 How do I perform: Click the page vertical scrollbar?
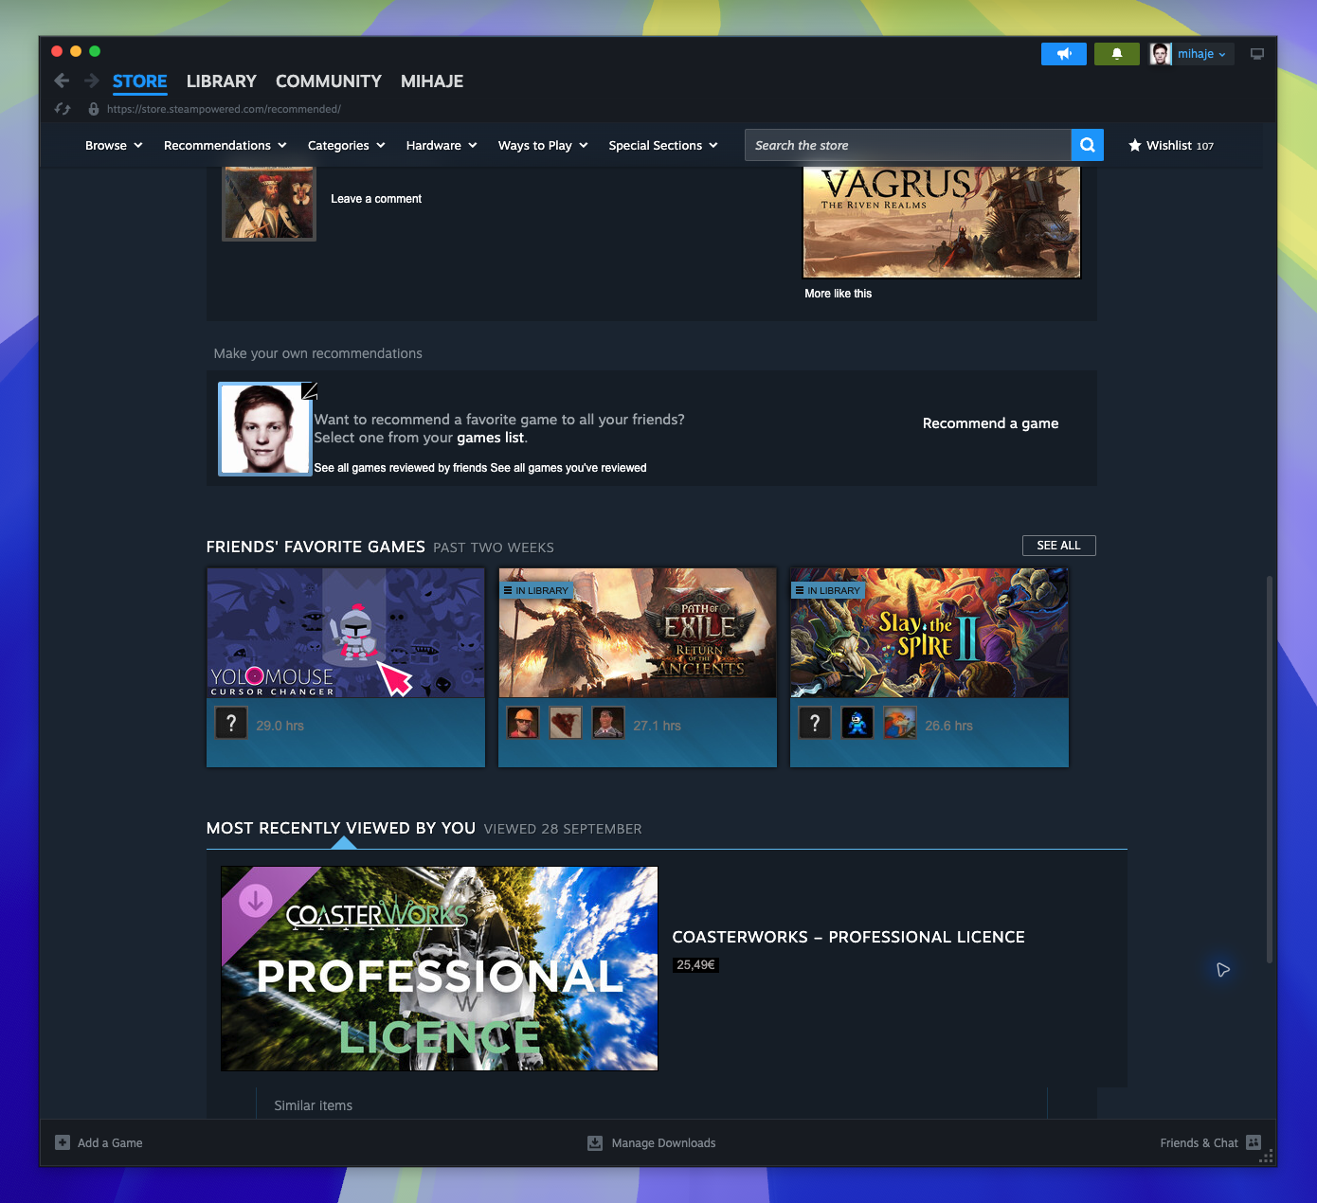click(x=1270, y=768)
